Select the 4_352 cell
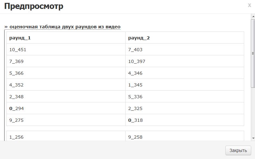 click(66, 85)
